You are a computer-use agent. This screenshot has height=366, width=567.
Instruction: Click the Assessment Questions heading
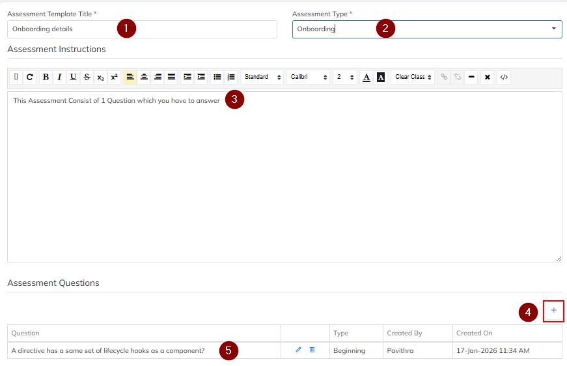click(53, 283)
